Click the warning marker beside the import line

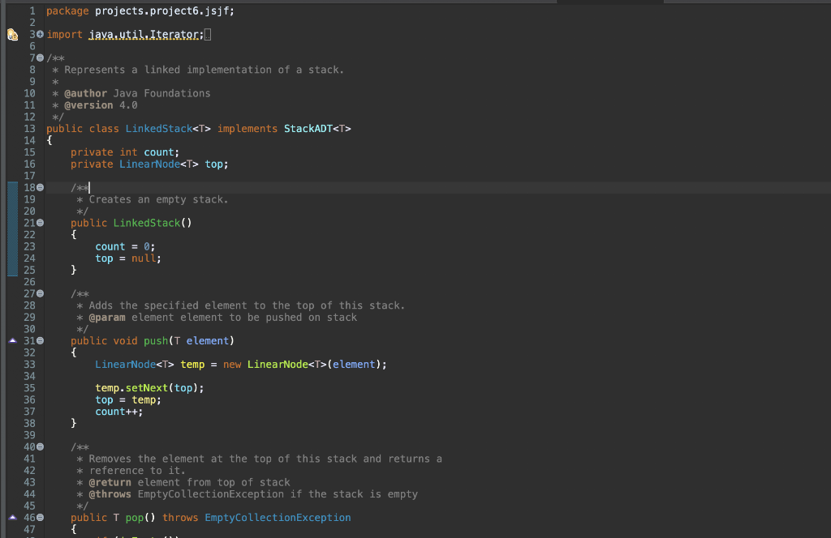click(x=12, y=35)
